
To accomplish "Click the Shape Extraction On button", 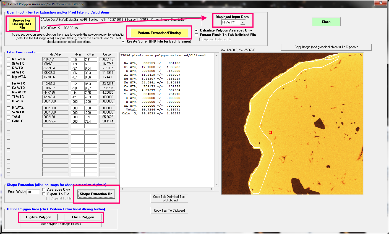I will pos(96,194).
